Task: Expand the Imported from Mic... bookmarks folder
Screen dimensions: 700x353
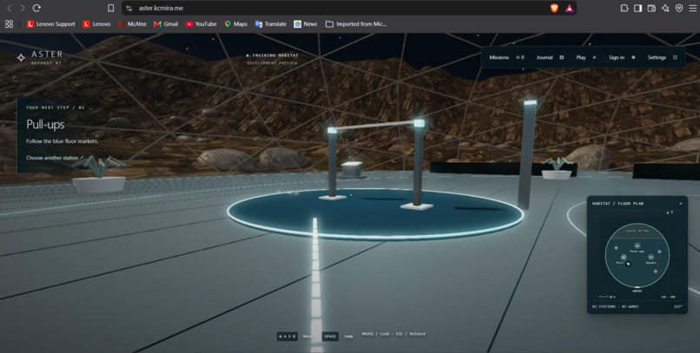Action: (x=356, y=24)
